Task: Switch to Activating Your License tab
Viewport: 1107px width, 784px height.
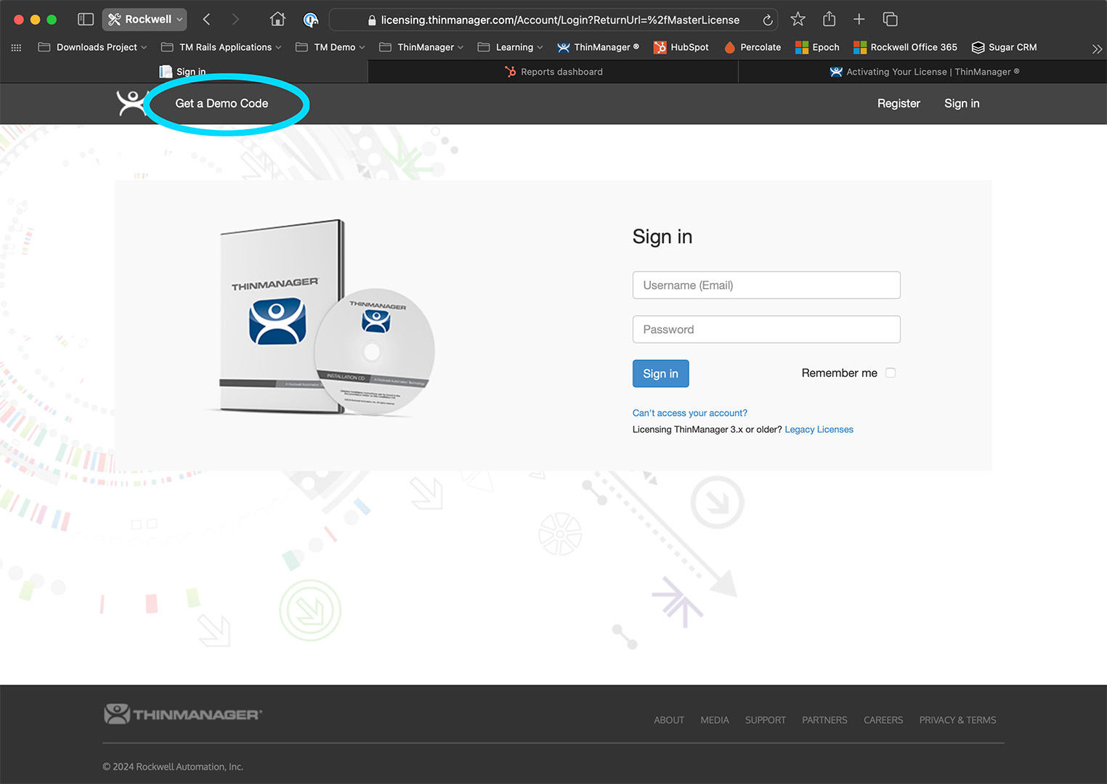Action: click(923, 72)
